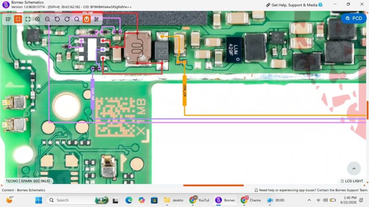Select the pencil draw tool

[97, 19]
